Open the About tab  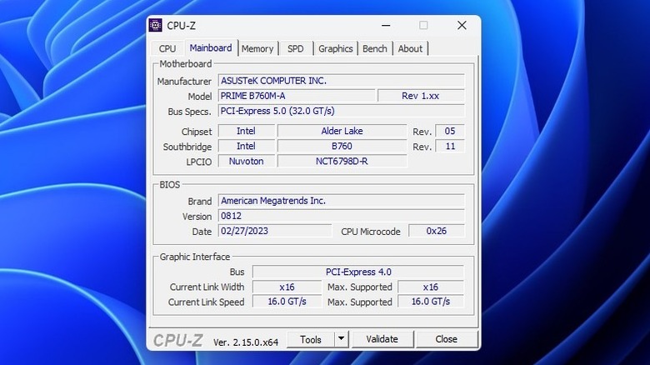coord(410,48)
